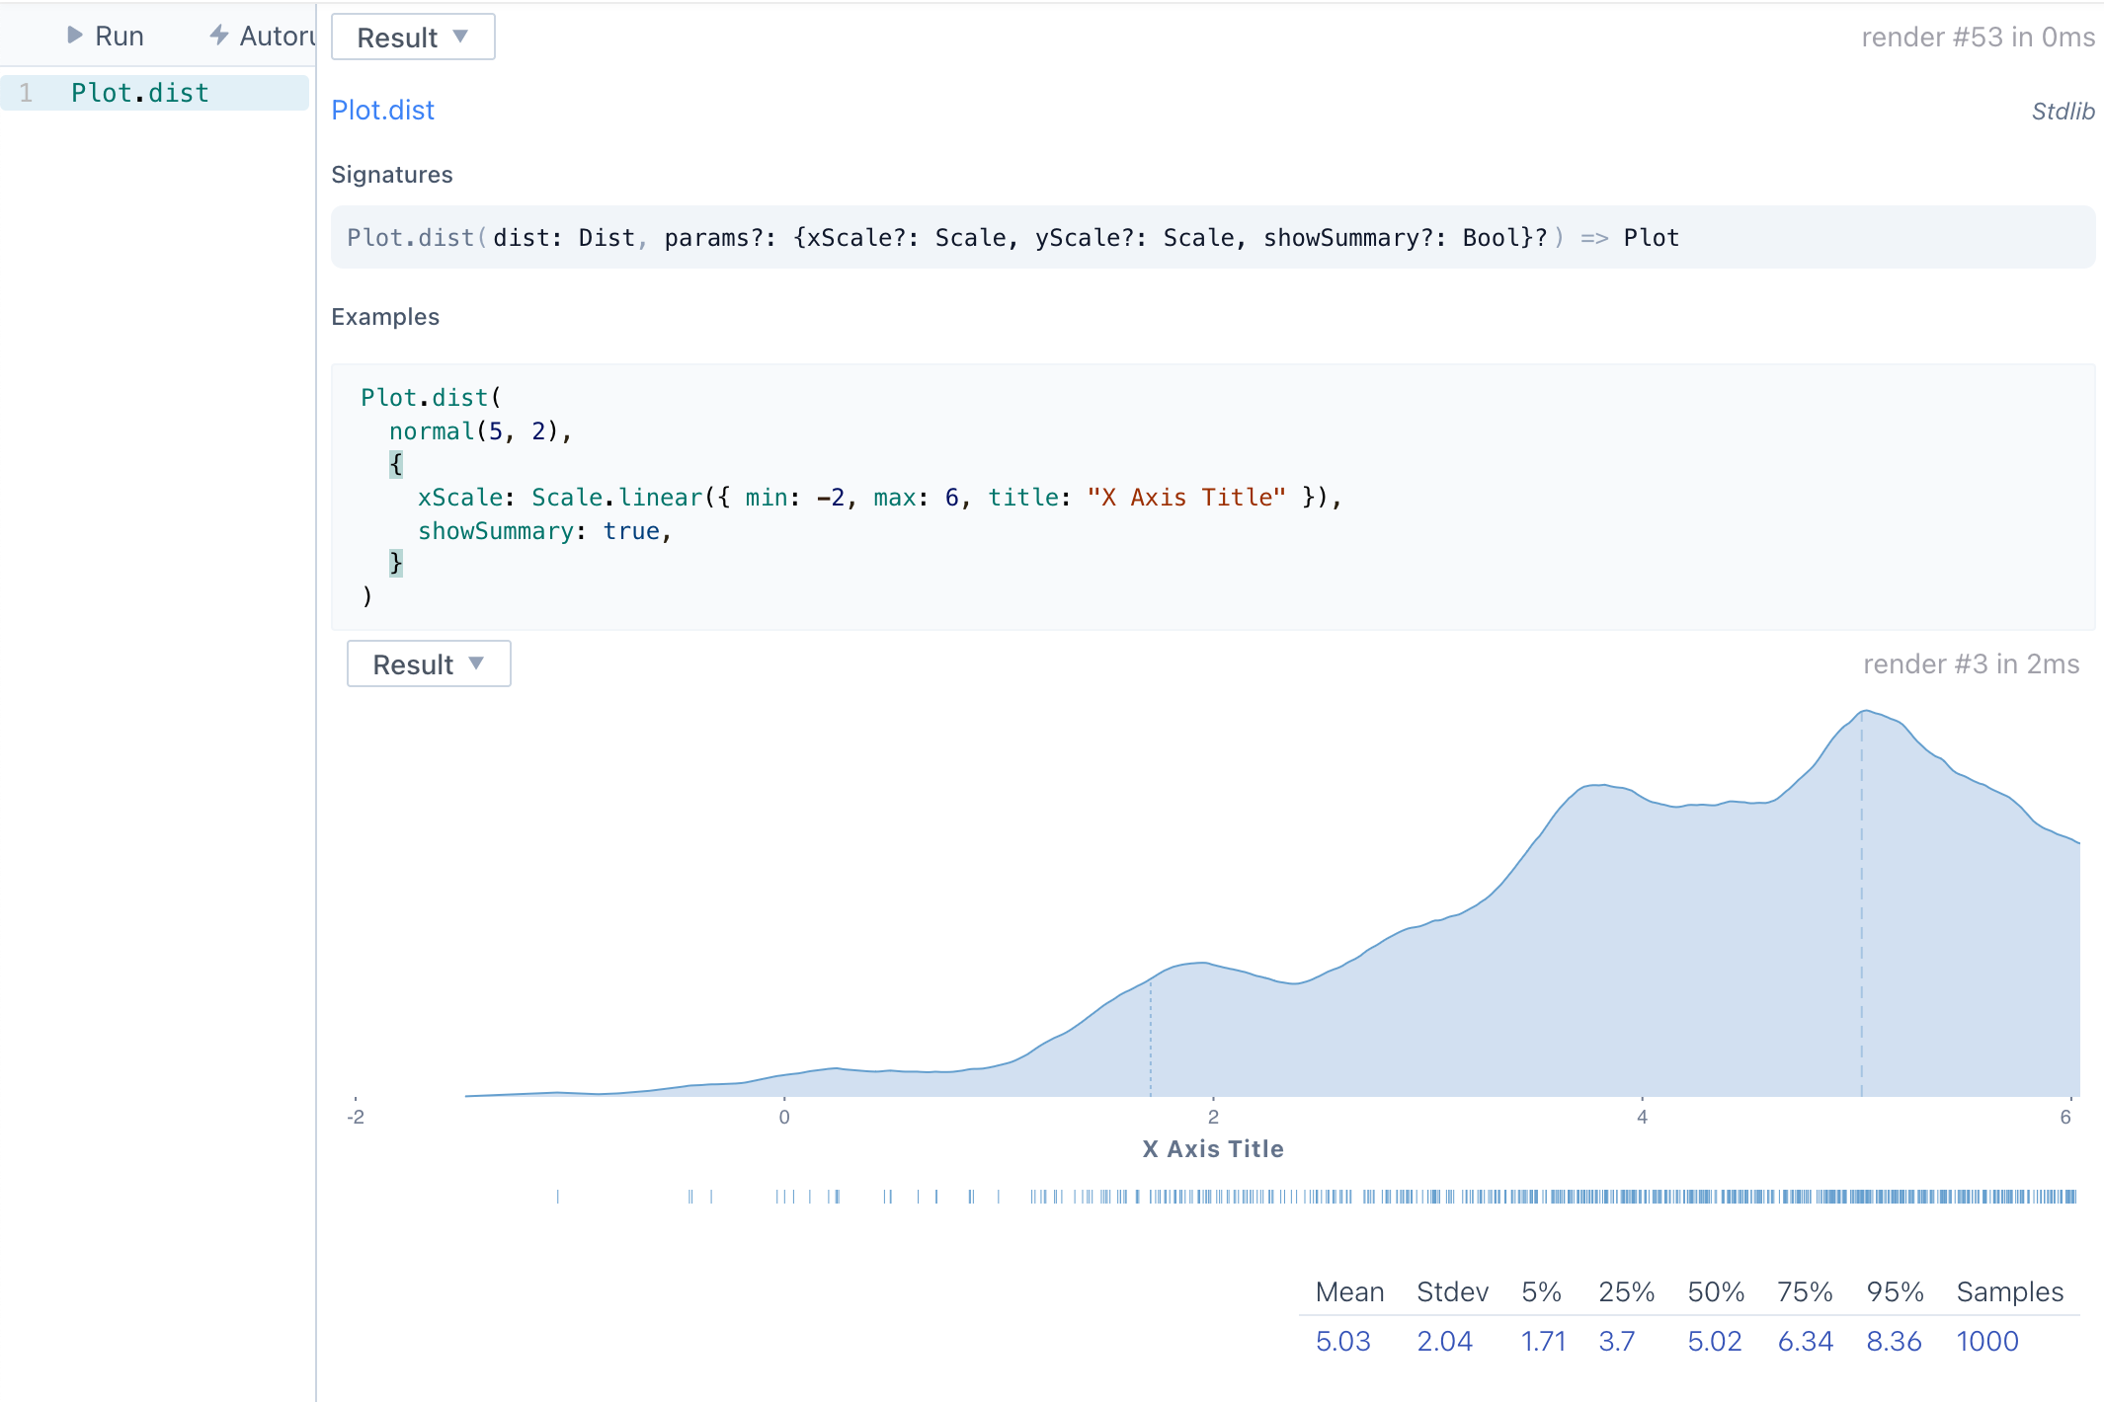Click the Autorun lightning bolt icon
Viewport: 2104px width, 1402px height.
[219, 36]
